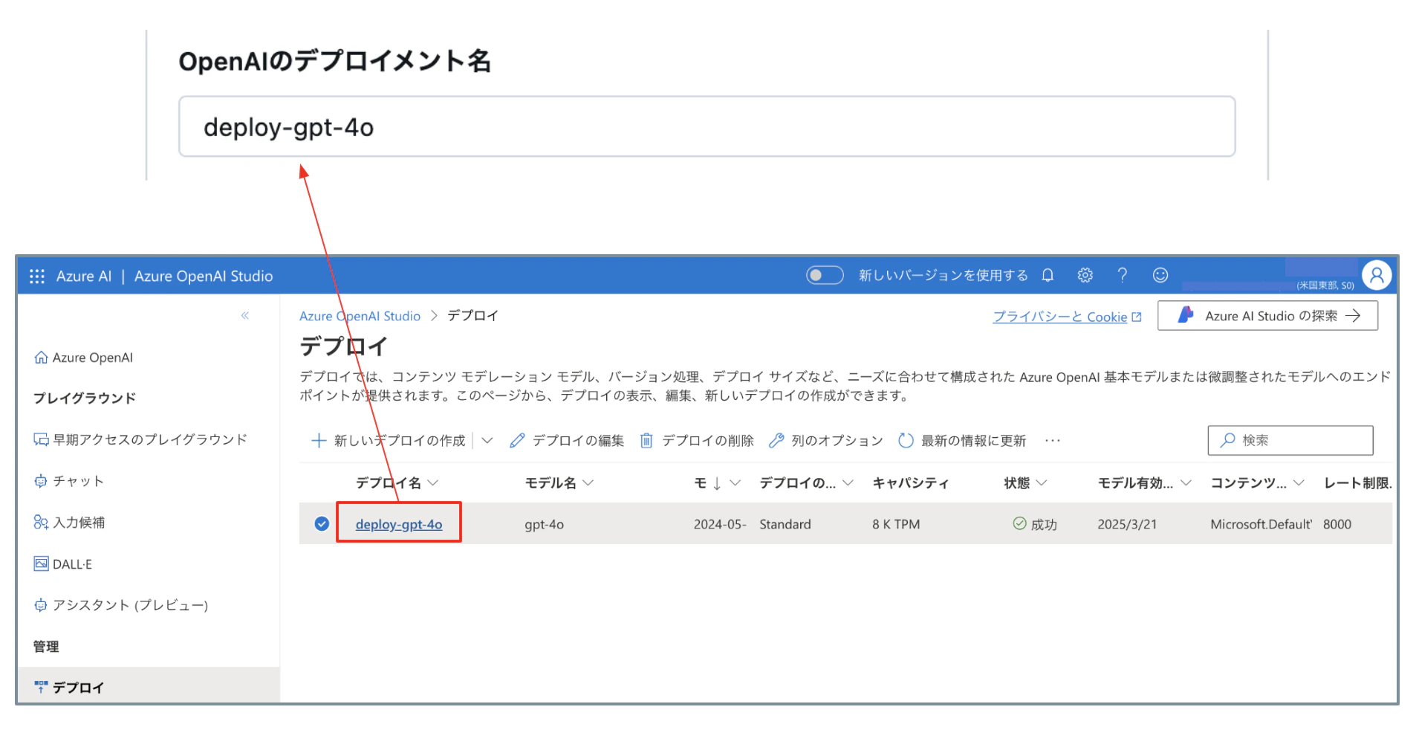Open DALL·E in sidebar
The height and width of the screenshot is (730, 1416).
tap(63, 564)
